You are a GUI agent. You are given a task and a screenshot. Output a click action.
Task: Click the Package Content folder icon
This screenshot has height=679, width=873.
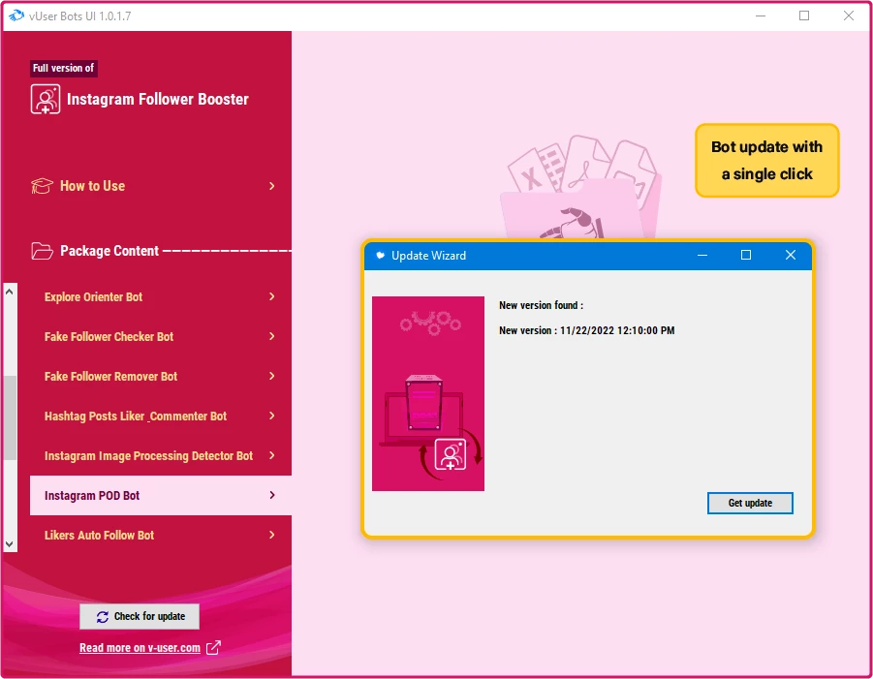pos(43,251)
